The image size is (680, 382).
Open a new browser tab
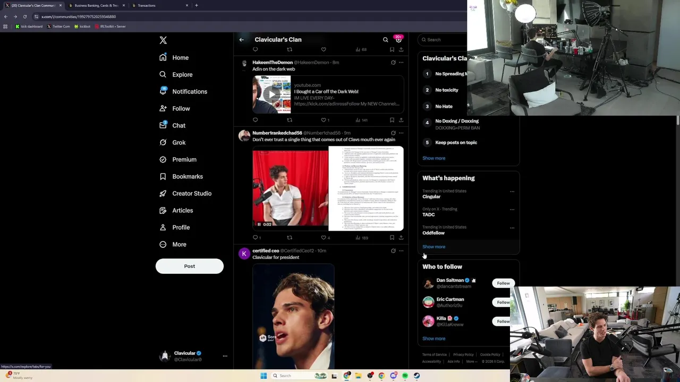point(197,5)
